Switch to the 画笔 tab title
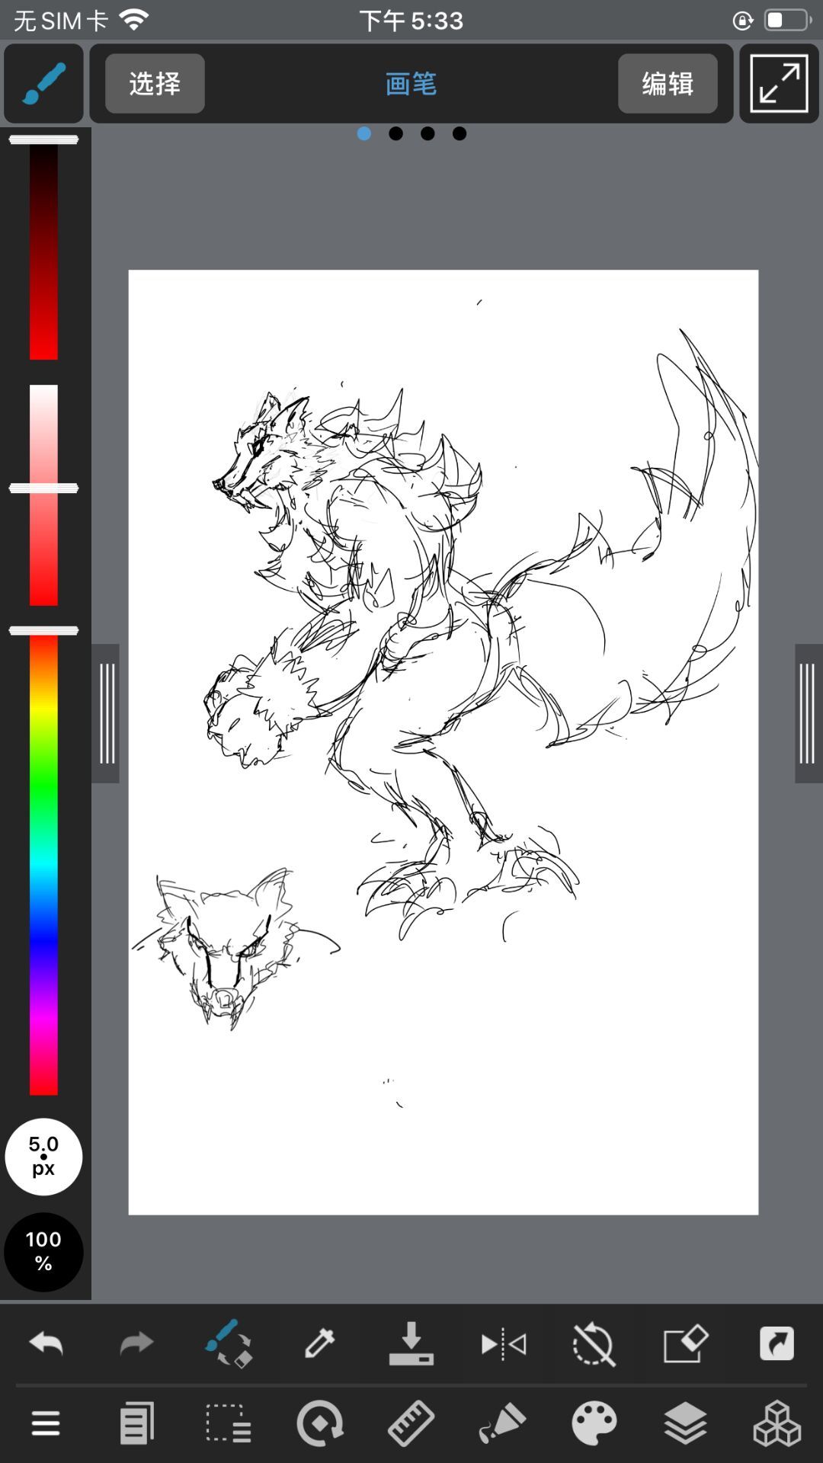 pos(411,83)
